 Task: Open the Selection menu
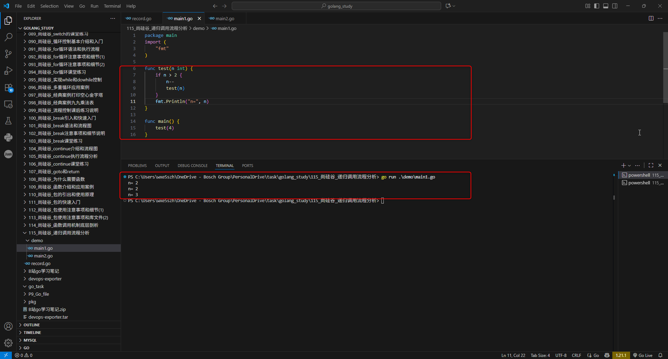pyautogui.click(x=49, y=6)
